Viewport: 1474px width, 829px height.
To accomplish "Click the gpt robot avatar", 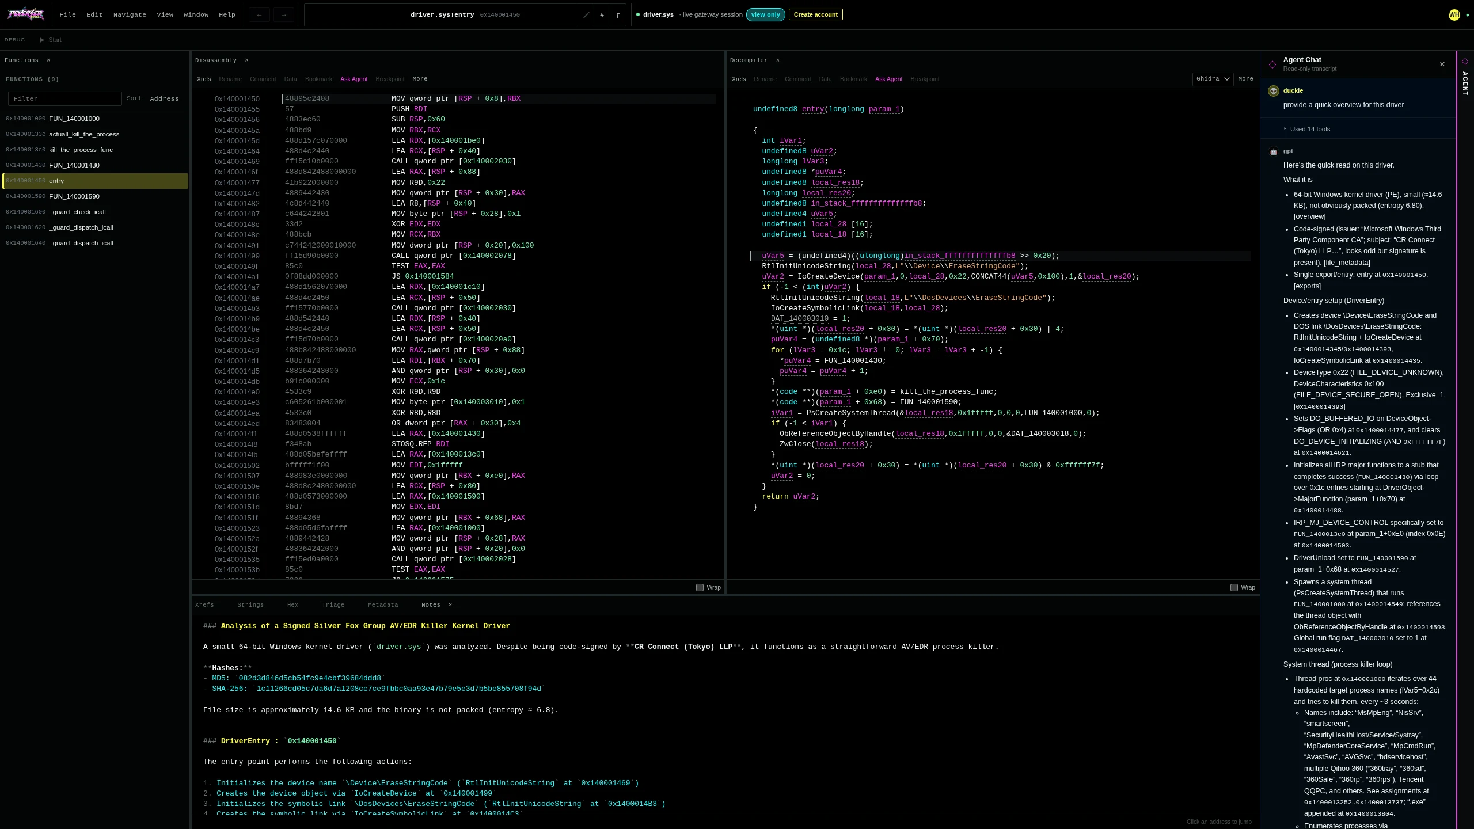I will point(1274,151).
